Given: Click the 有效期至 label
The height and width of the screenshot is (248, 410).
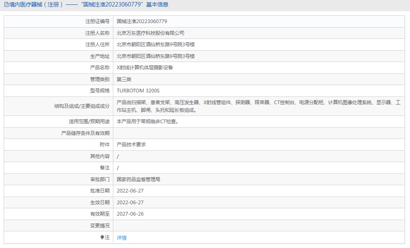Looking at the screenshot, I should point(100,214).
